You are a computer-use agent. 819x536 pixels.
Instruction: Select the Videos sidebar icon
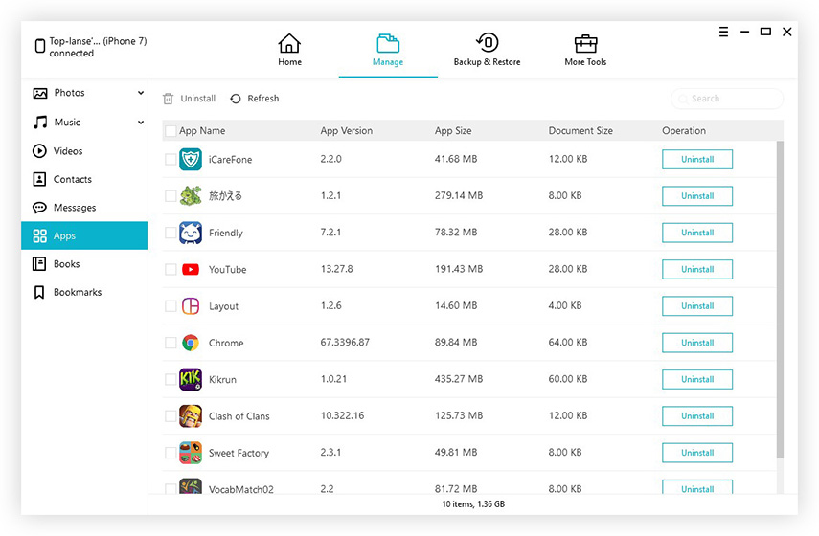(x=39, y=151)
